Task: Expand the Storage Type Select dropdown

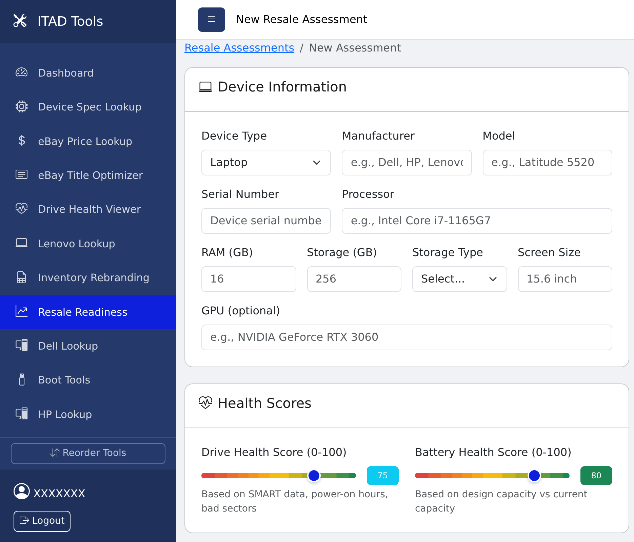Action: 460,279
